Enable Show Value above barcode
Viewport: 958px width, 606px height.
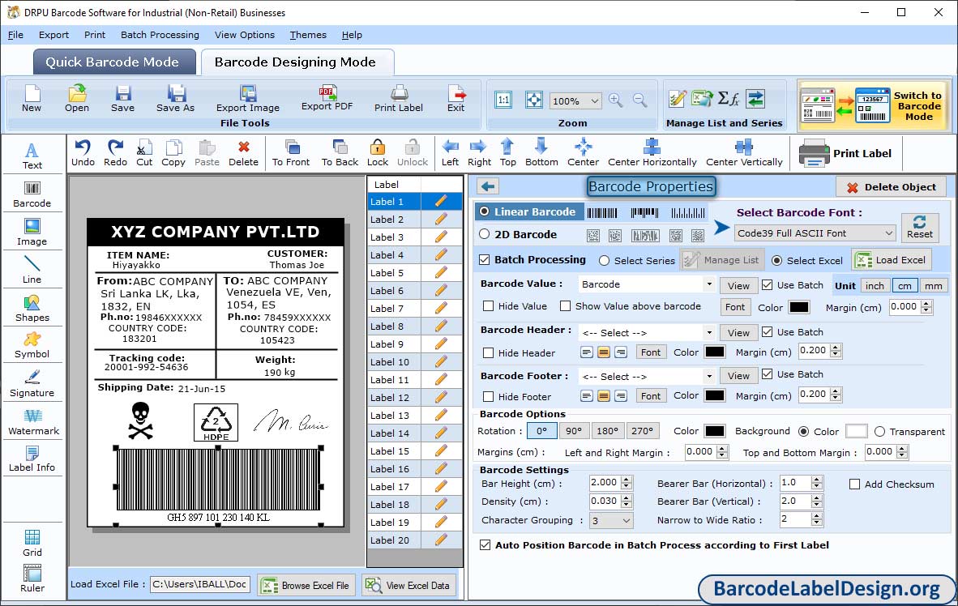tap(565, 306)
